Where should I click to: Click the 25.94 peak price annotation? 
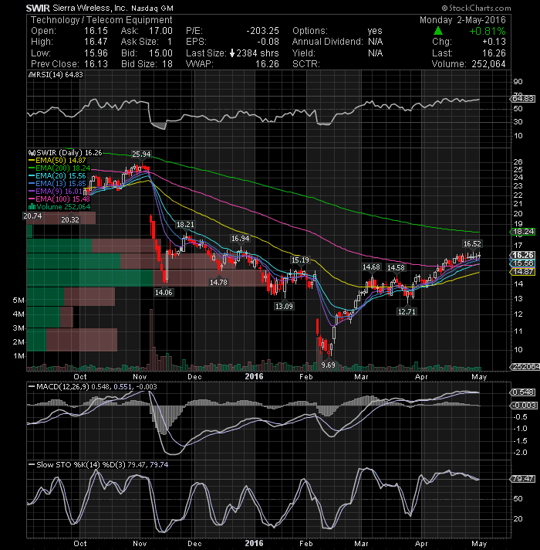point(141,154)
